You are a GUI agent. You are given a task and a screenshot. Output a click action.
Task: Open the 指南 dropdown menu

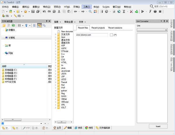pos(57,22)
